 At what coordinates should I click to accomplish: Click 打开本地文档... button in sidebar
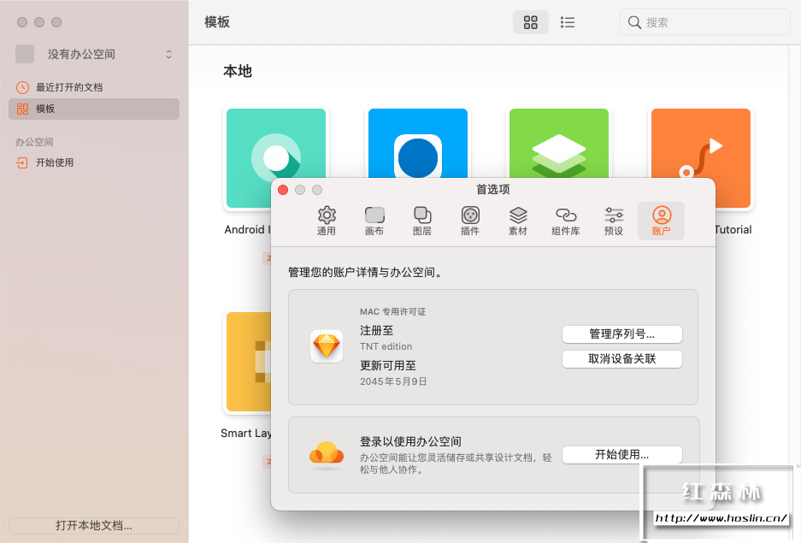94,525
